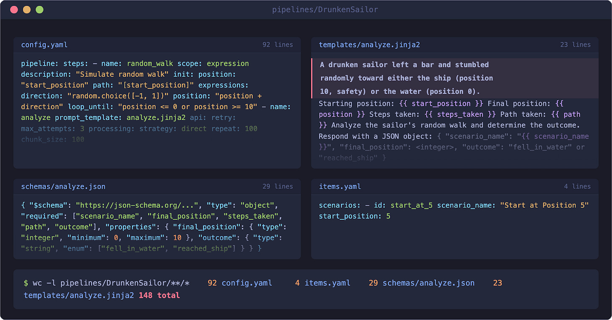
Task: Select the red traffic light button
Action: pyautogui.click(x=14, y=9)
